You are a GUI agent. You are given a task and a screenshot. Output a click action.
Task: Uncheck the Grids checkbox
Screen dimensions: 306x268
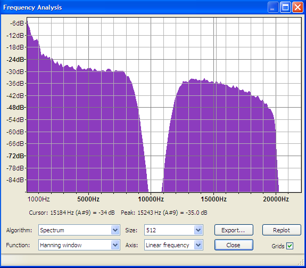(290, 246)
